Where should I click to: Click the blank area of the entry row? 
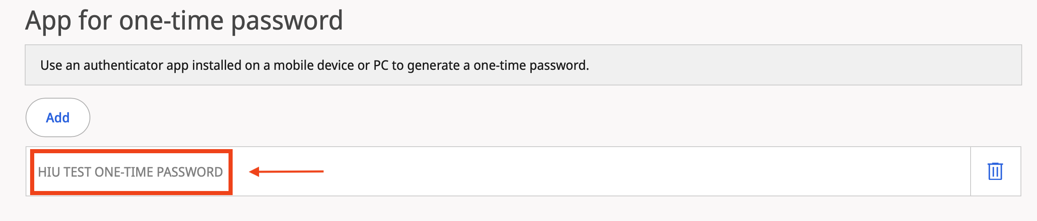pos(619,171)
